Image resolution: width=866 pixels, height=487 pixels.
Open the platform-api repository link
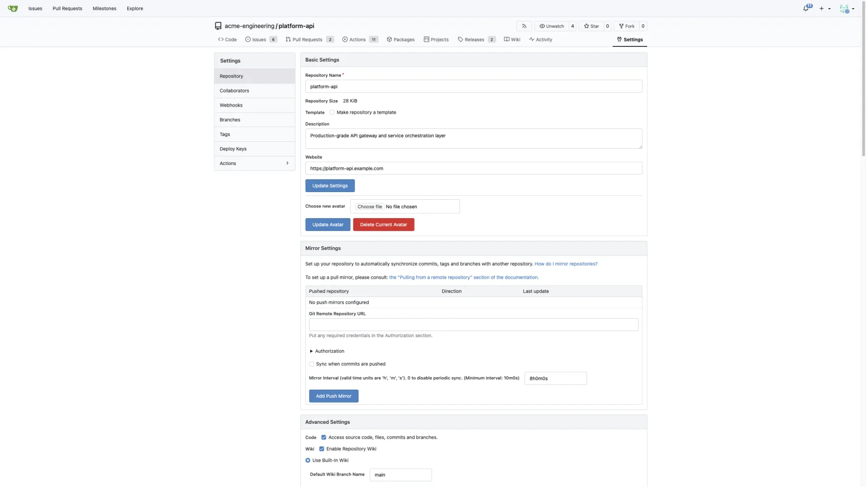point(296,26)
